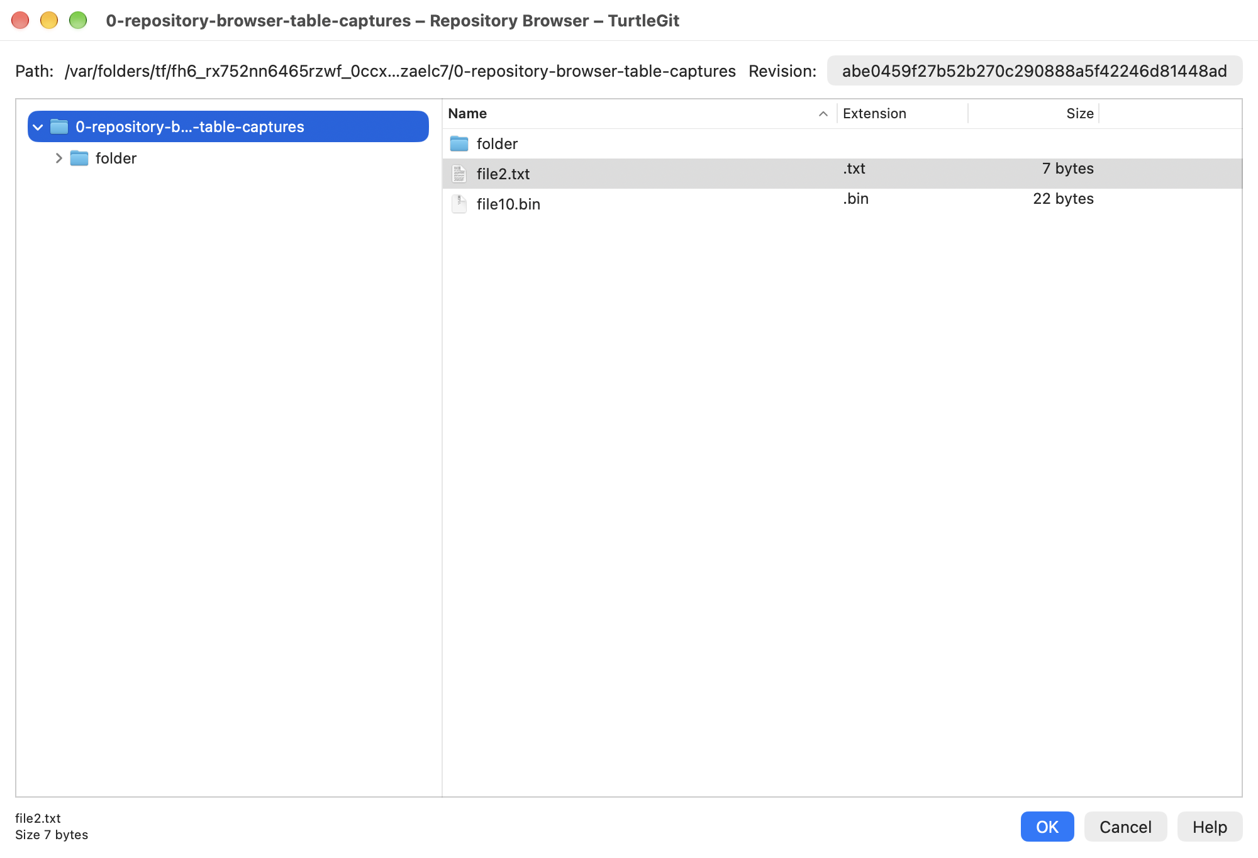Select the file10.bin row name
Image resolution: width=1258 pixels, height=858 pixels.
click(x=508, y=204)
